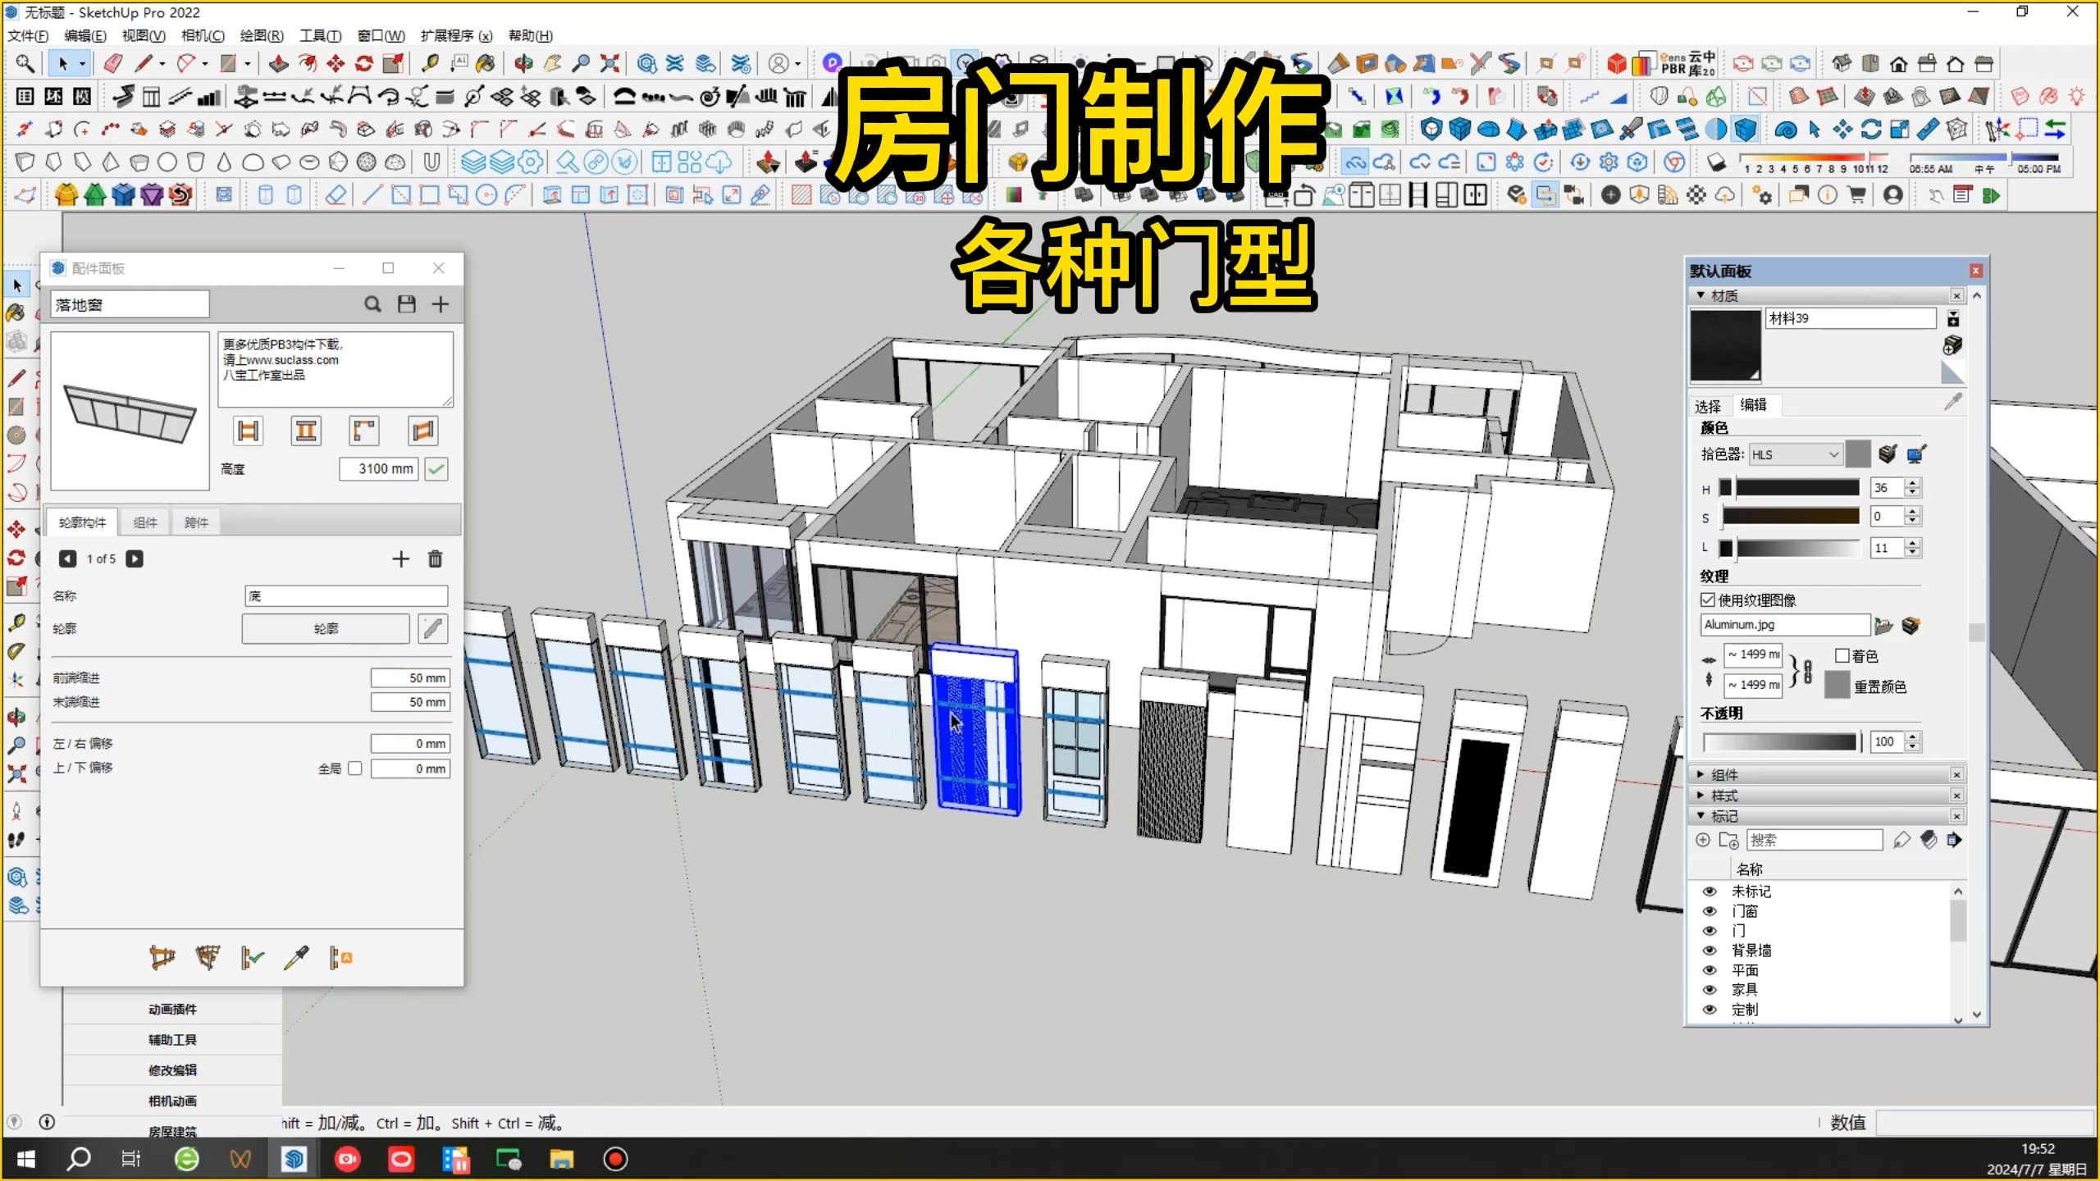Image resolution: width=2100 pixels, height=1181 pixels.
Task: Select the Tape Measure tool
Action: click(430, 63)
